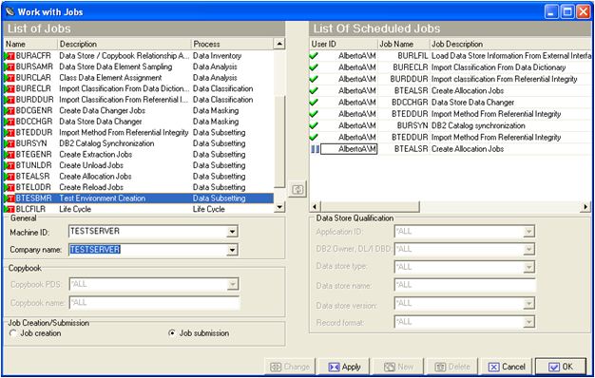Screen dimensions: 595x378
Task: Click the New button
Action: [399, 367]
